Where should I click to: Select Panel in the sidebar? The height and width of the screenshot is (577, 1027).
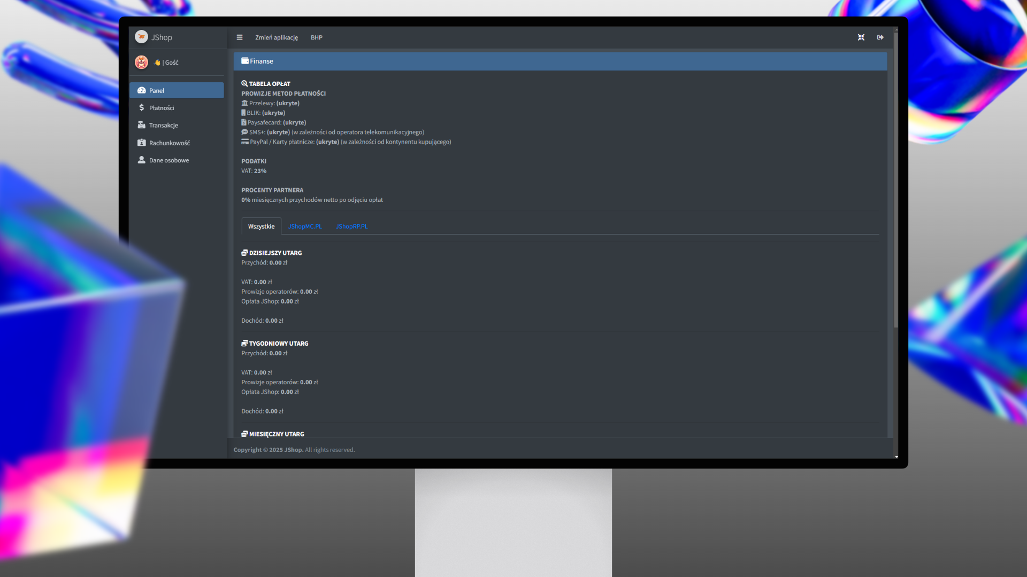(177, 90)
